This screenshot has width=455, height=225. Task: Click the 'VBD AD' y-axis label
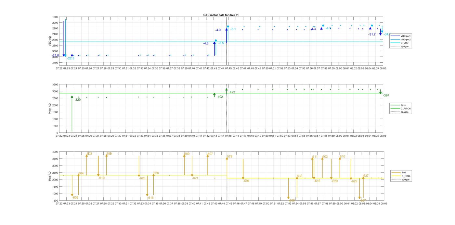50,41
